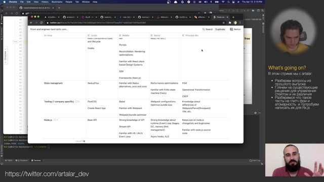Click the page title breadcrumb
324x182 pixels.
(49, 29)
